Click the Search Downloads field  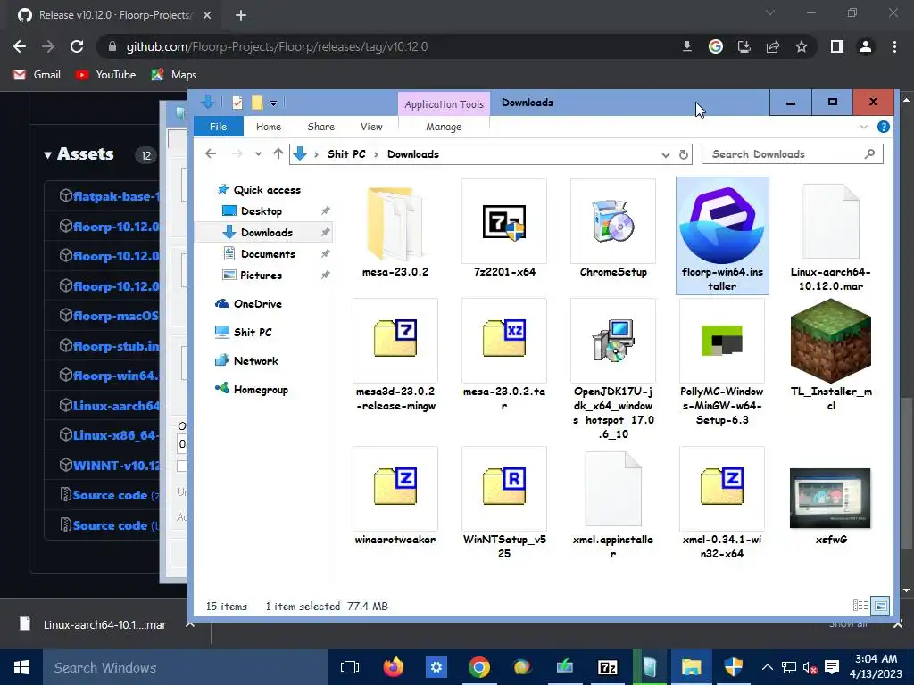pyautogui.click(x=793, y=153)
